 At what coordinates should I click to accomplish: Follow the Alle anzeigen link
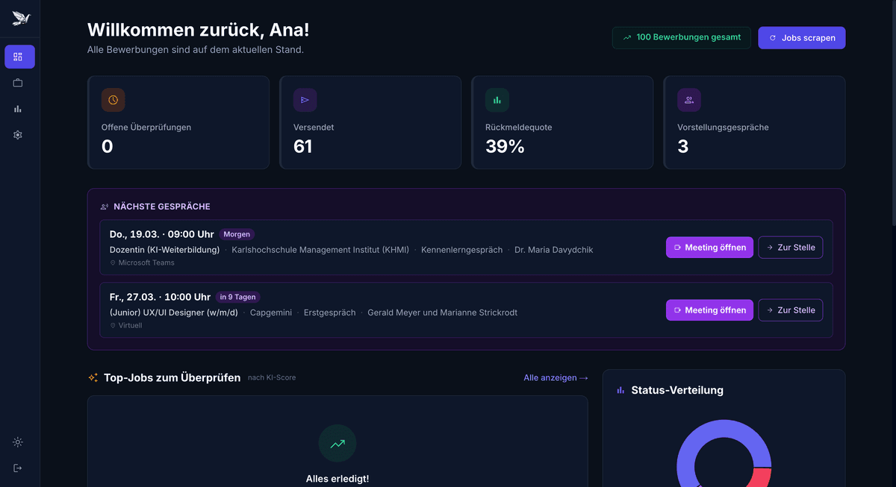click(x=556, y=378)
